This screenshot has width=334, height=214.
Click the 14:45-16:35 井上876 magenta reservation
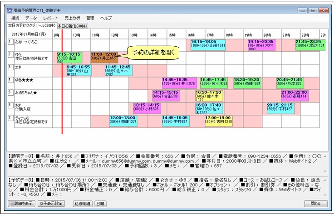(179, 82)
